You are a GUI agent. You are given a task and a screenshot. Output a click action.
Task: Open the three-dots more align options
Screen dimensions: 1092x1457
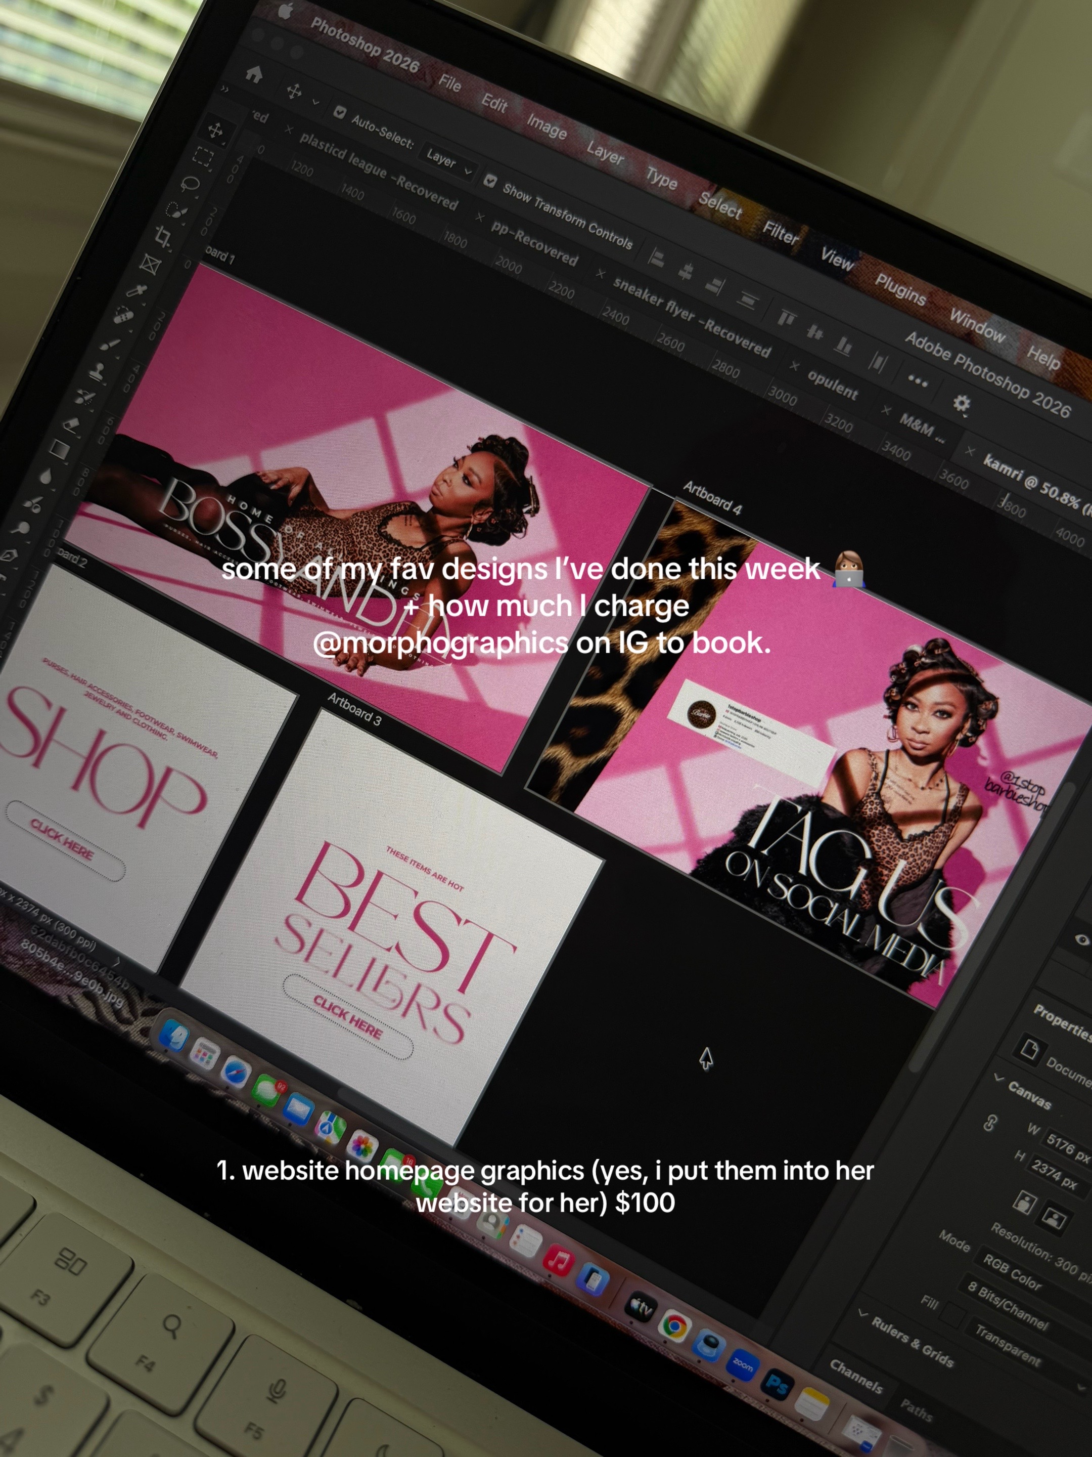918,381
